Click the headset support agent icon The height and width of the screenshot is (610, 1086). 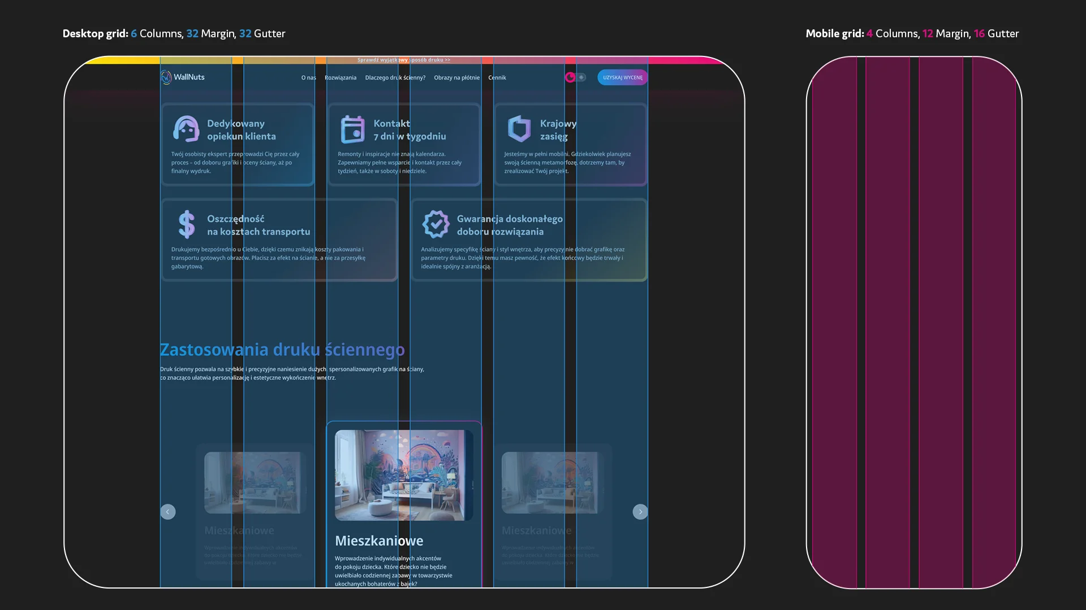tap(186, 129)
